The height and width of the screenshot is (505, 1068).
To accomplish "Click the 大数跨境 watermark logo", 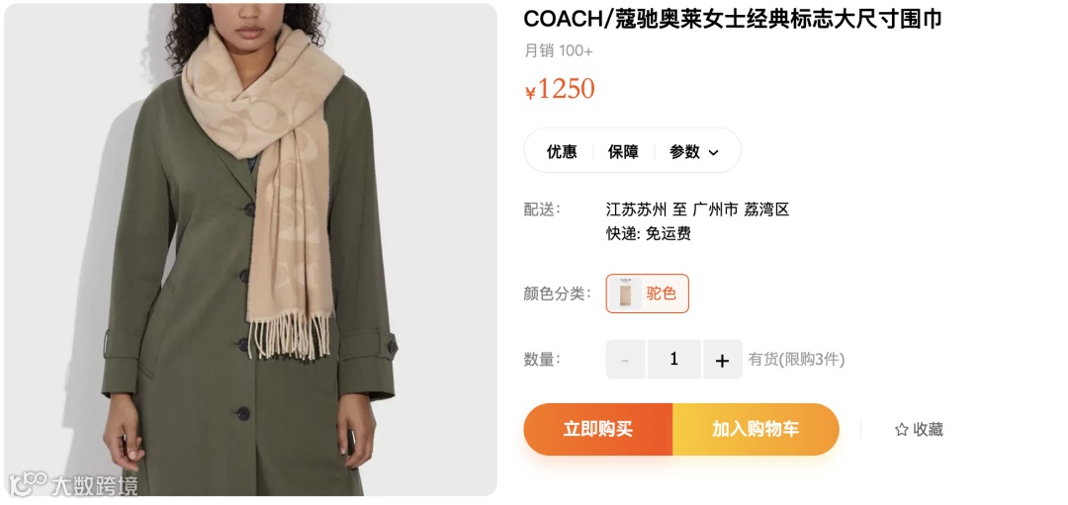I will [73, 484].
